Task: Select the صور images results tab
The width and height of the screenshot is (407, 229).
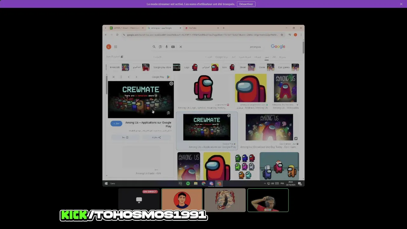Action: [x=267, y=57]
